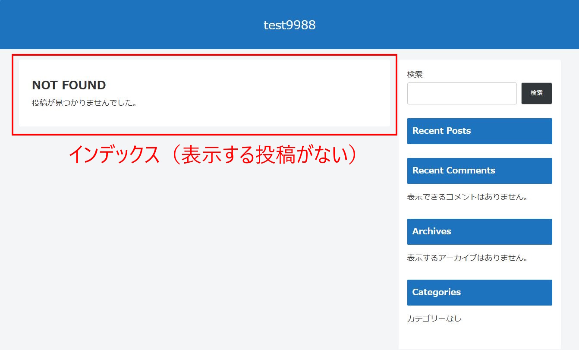
Task: Click blank space right of NOT FOUND heading
Action: 259,85
